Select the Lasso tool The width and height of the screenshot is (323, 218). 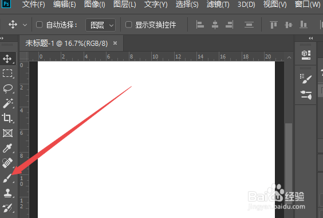[8, 89]
